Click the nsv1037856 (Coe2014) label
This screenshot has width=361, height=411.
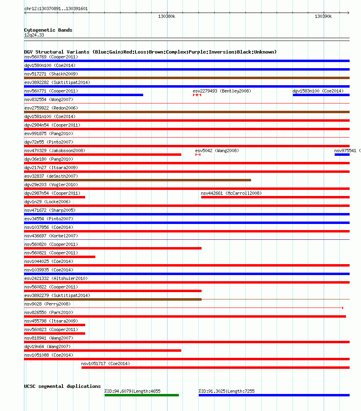pyautogui.click(x=49, y=227)
